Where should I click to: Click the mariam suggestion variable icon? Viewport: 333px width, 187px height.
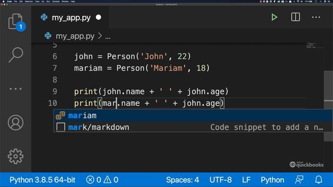60,115
